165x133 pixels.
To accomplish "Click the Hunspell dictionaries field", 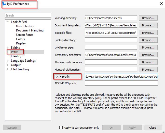I will pyautogui.click(x=111, y=70).
